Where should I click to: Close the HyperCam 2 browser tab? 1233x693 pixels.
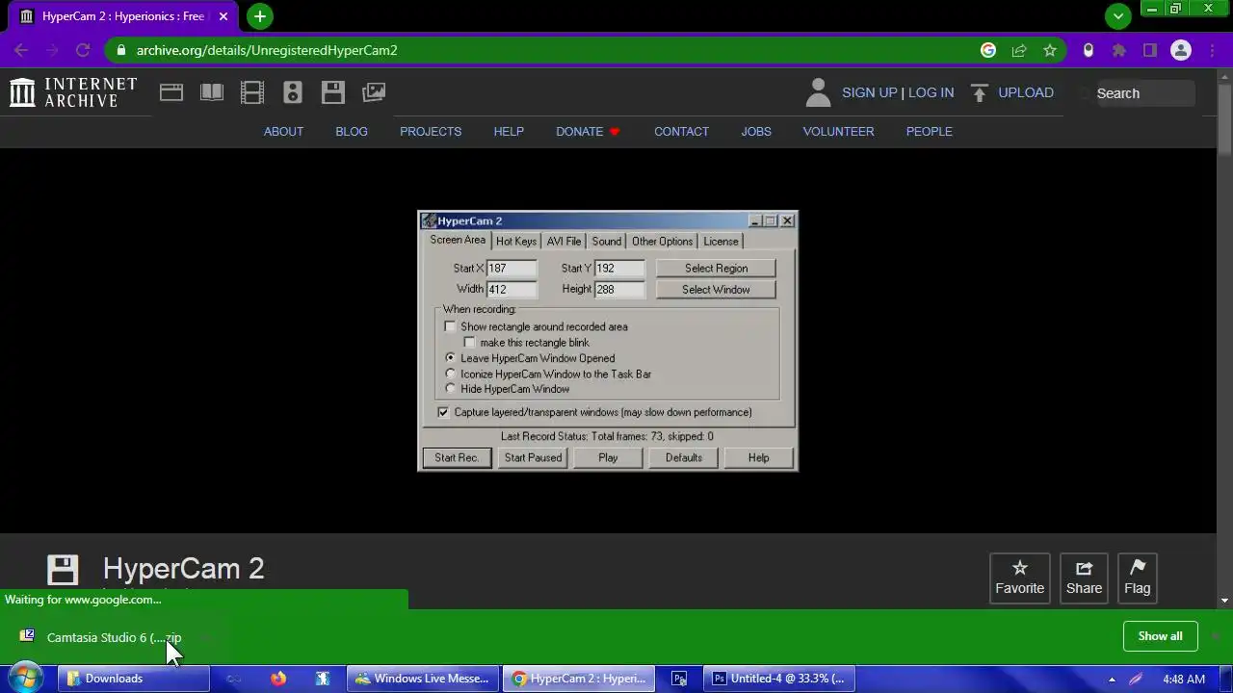(x=223, y=16)
